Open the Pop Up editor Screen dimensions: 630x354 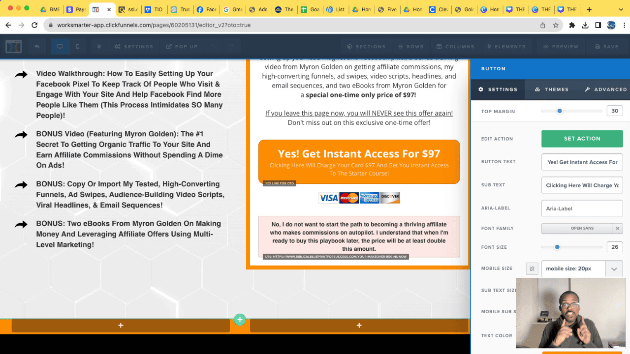pyautogui.click(x=182, y=47)
